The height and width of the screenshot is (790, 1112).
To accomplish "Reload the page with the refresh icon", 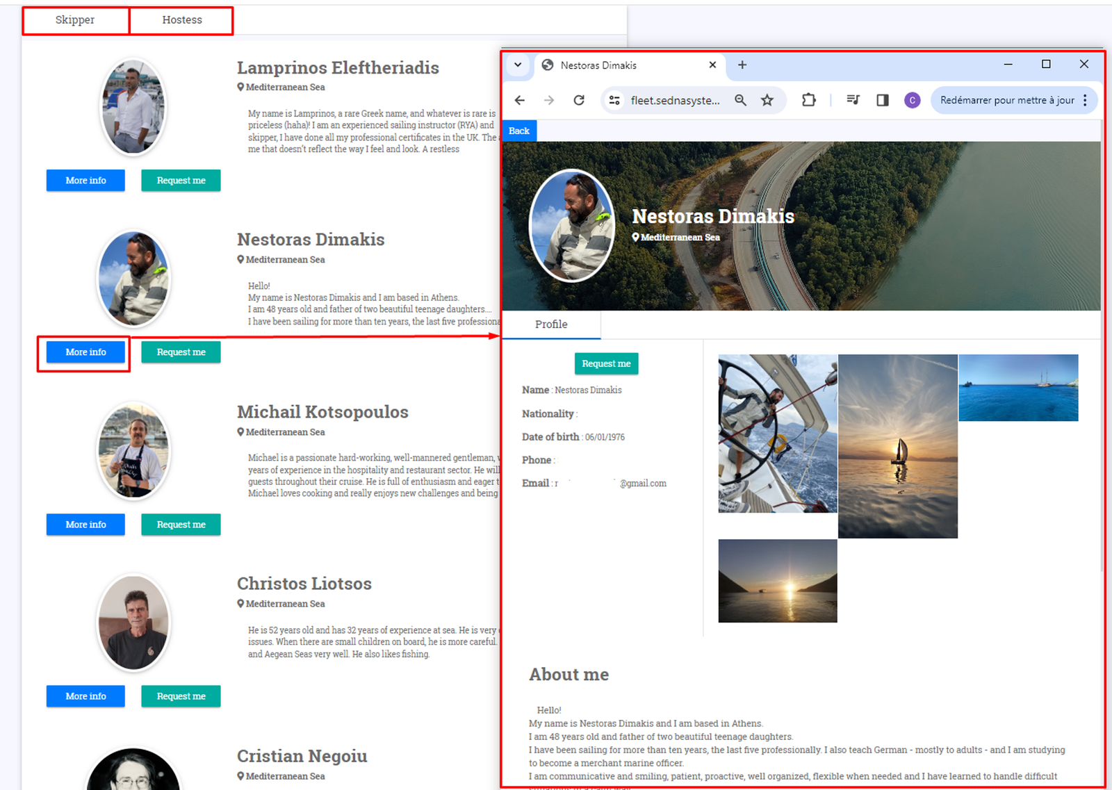I will (x=579, y=100).
